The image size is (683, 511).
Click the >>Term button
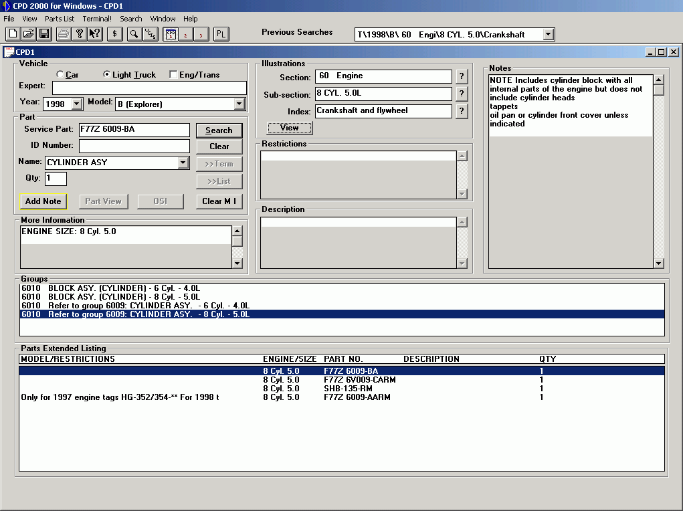(219, 164)
